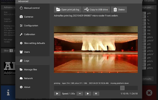The height and width of the screenshot is (100, 158).
Task: Open Manage files
Action: pos(32,69)
